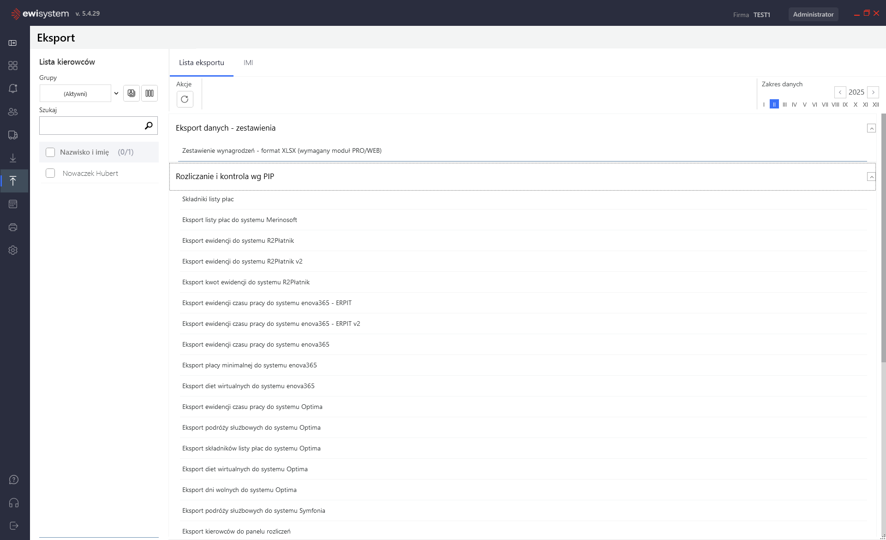Select month II in Zakres danych
The height and width of the screenshot is (540, 886).
pyautogui.click(x=774, y=104)
